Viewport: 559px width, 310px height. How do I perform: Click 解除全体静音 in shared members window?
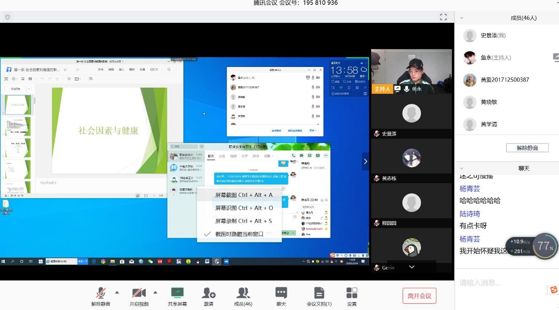[295, 131]
